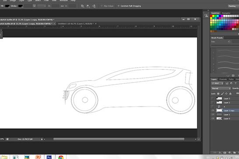The height and width of the screenshot is (159, 239).
Task: Click the new group folder icon
Action: pyautogui.click(x=235, y=152)
